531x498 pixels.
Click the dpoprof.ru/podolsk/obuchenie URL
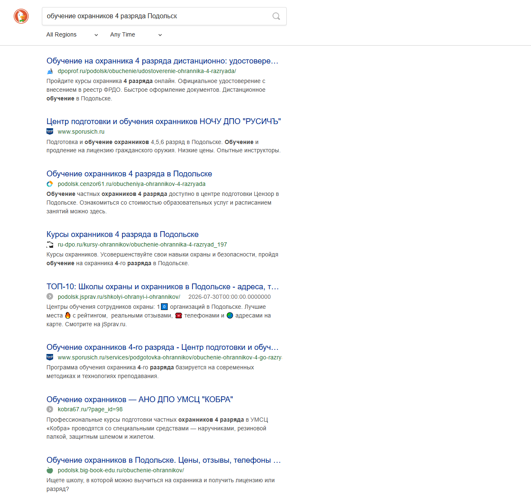pyautogui.click(x=147, y=71)
